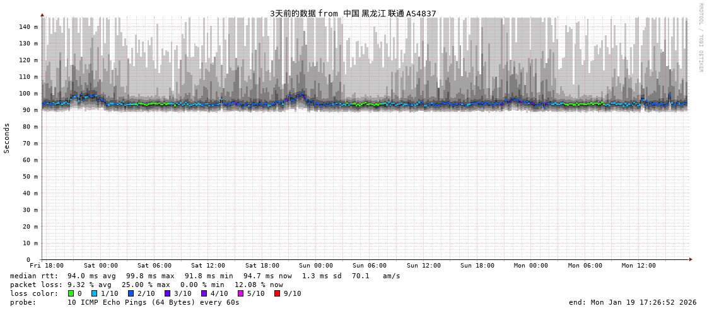Image resolution: width=707 pixels, height=311 pixels.
Task: Click the median rtt statistics line
Action: (205, 276)
